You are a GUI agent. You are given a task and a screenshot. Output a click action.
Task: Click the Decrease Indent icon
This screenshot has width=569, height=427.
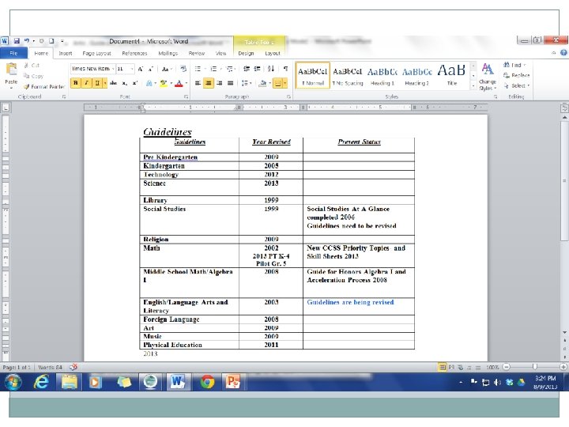(247, 69)
